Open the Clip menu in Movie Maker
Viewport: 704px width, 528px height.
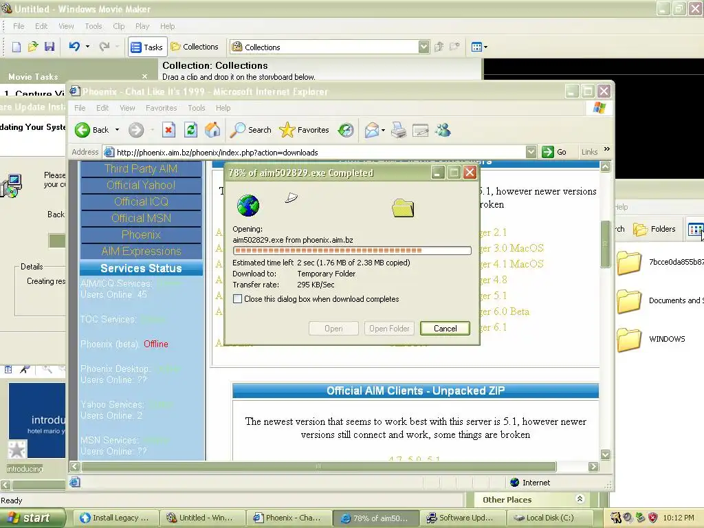pyautogui.click(x=118, y=26)
